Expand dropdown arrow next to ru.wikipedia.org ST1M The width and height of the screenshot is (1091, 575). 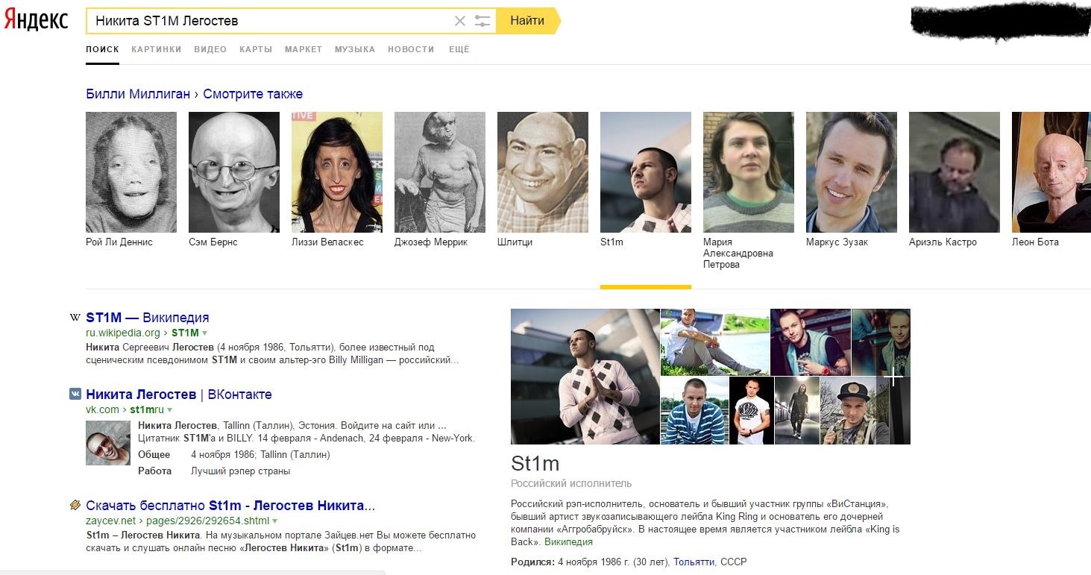[205, 333]
